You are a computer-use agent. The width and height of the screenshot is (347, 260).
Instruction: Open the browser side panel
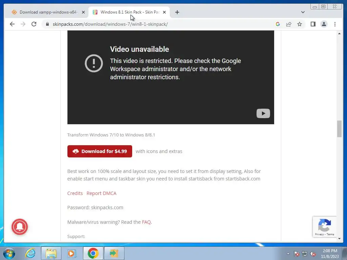point(313,24)
